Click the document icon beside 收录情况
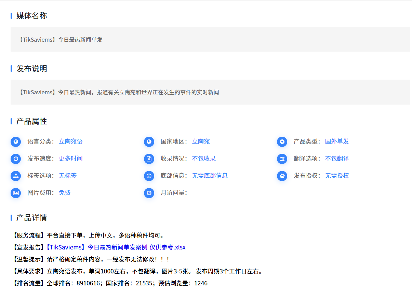The height and width of the screenshot is (298, 412). [149, 159]
